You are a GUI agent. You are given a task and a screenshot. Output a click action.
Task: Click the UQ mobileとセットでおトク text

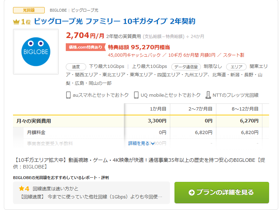click(171, 95)
